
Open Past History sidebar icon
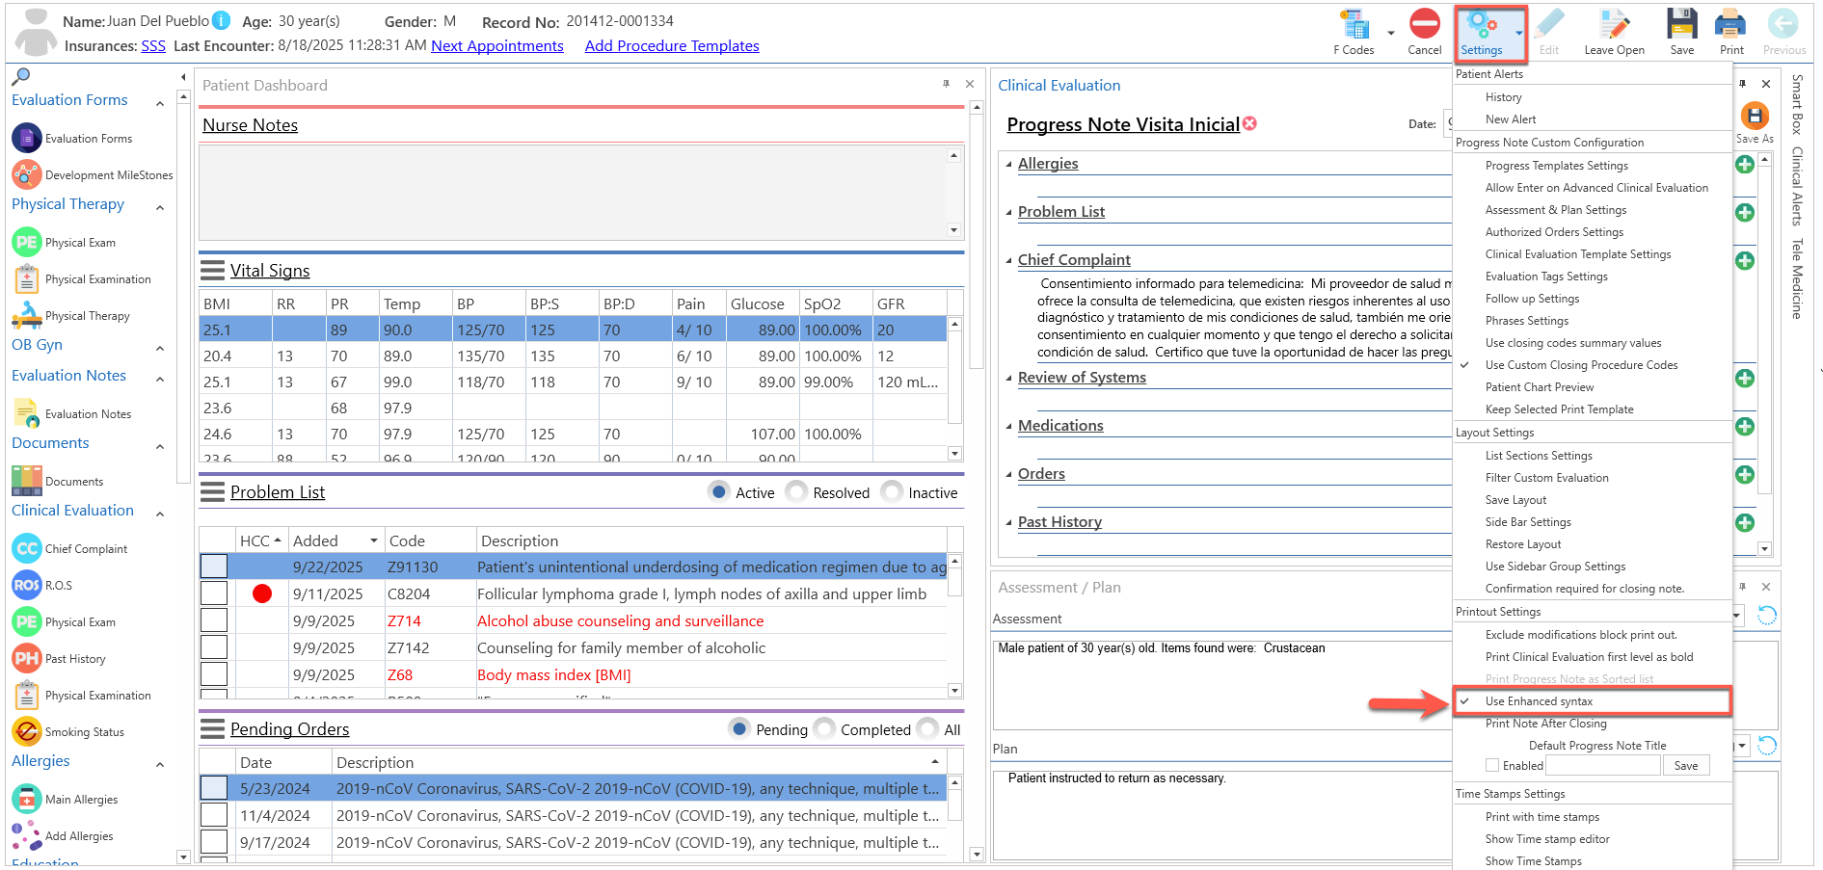coord(27,659)
